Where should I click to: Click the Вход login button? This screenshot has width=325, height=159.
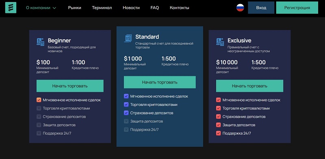pos(261,8)
